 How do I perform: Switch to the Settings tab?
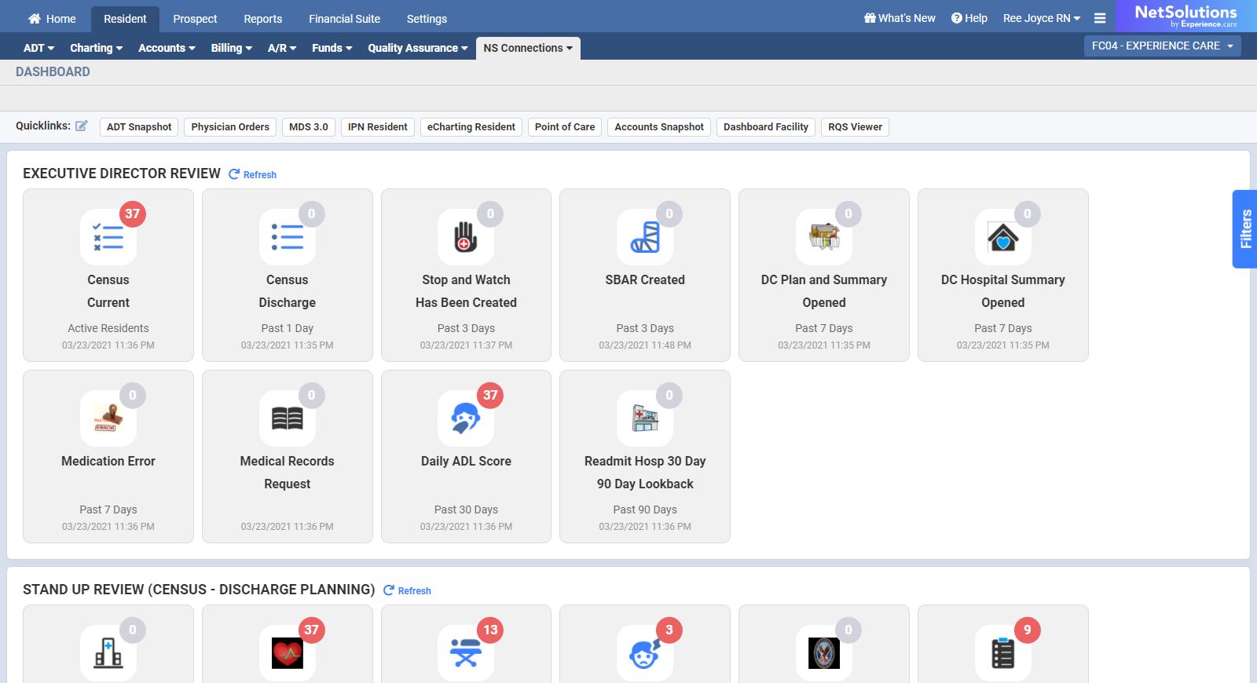click(x=427, y=19)
